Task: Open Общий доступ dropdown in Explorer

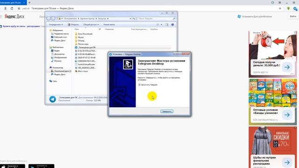Action: coord(91,25)
